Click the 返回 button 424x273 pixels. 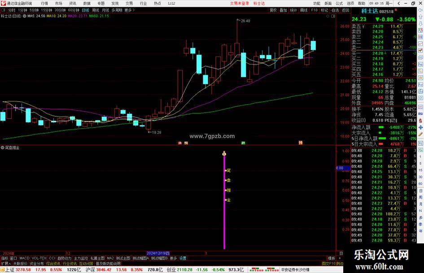(x=345, y=10)
